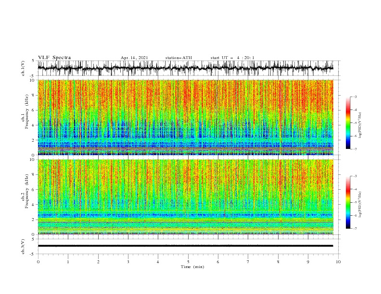Click the "ch.1 Frequency (kHz)" axis label
The width and height of the screenshot is (381, 294).
(25, 111)
